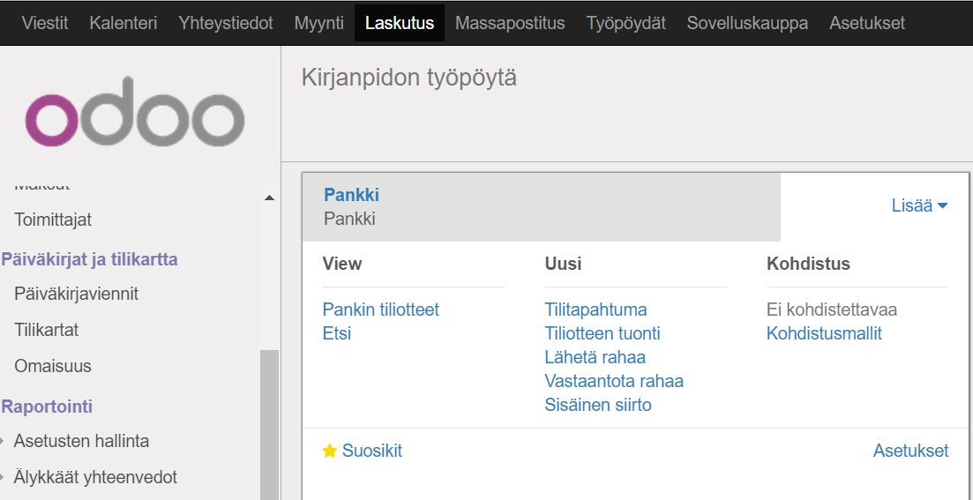The width and height of the screenshot is (973, 500).
Task: Click the Päiväkirjat ja tilikartta section heading
Action: coord(90,259)
